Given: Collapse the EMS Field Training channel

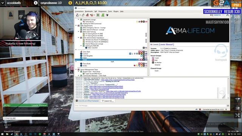Looking at the screenshot, I should (79, 32).
